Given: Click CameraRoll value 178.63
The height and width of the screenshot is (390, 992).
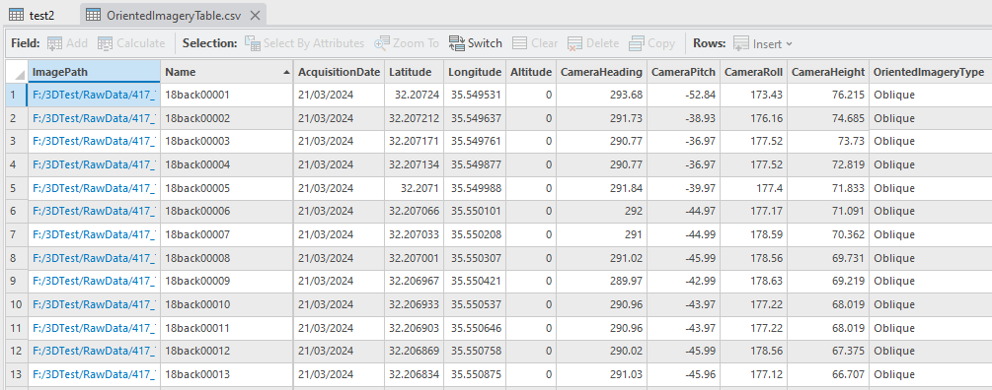Looking at the screenshot, I should pos(753,281).
